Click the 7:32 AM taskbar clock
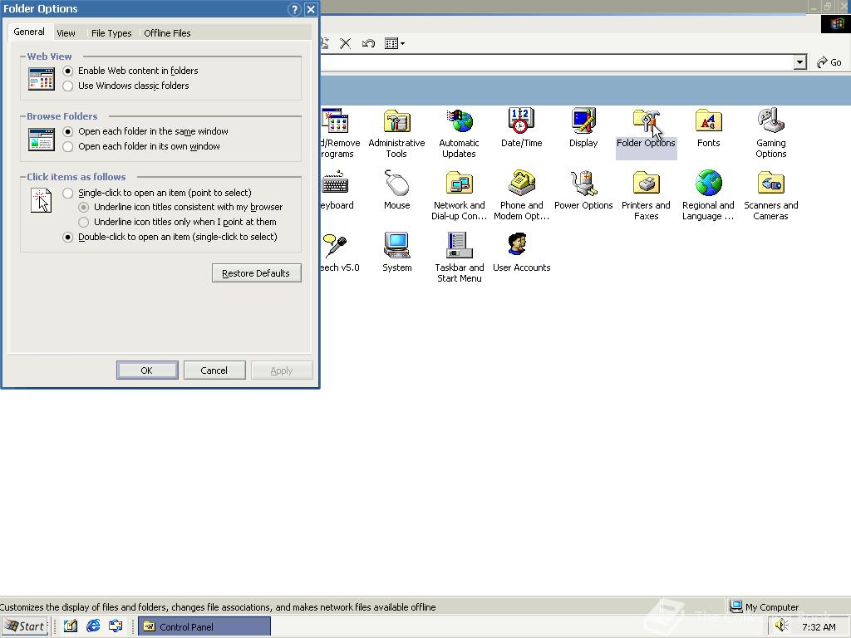851x638 pixels. (x=819, y=627)
